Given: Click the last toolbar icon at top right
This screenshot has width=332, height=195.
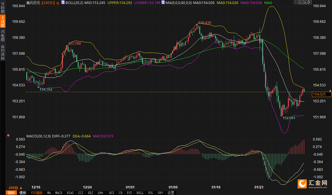Looking at the screenshot, I should pos(310,2).
